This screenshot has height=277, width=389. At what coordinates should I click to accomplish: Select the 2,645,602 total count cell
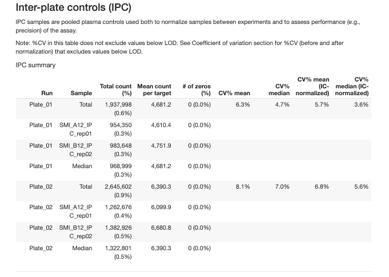[x=118, y=186]
